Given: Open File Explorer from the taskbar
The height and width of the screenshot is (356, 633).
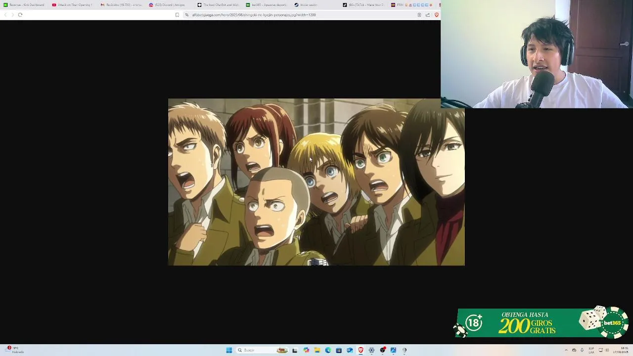Looking at the screenshot, I should pyautogui.click(x=317, y=350).
